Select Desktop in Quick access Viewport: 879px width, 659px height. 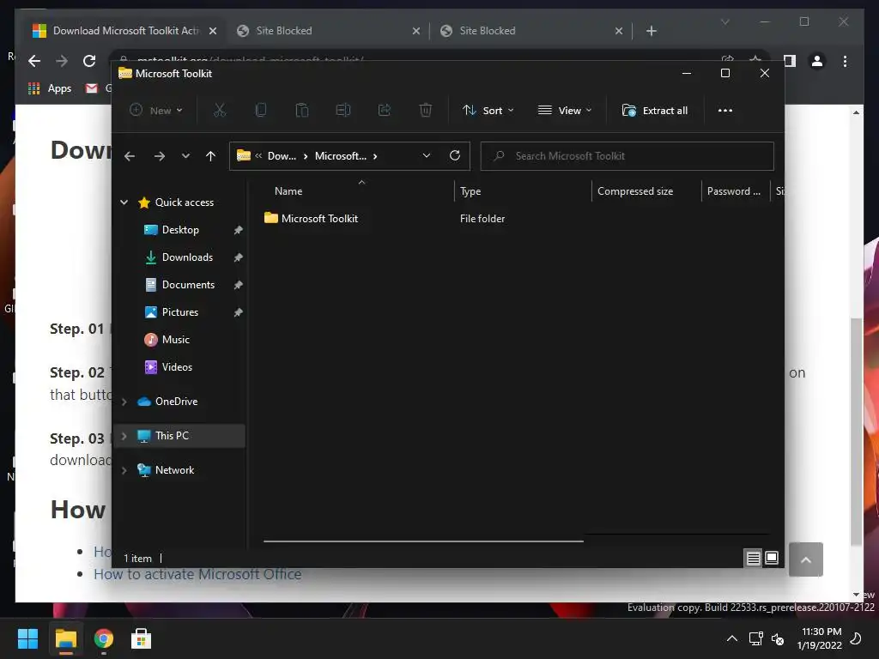179,230
